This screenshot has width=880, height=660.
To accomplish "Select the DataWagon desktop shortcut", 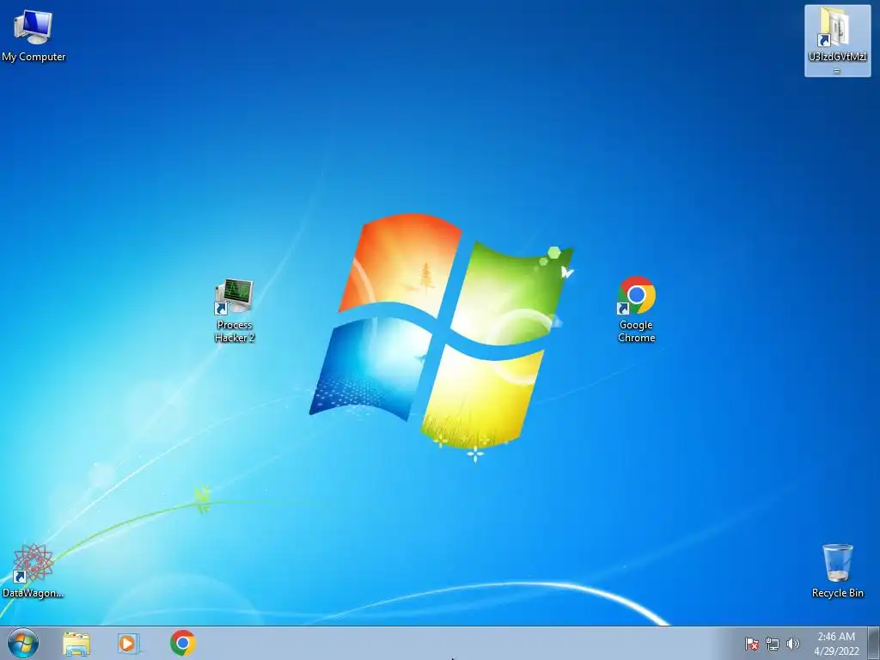I will click(33, 571).
